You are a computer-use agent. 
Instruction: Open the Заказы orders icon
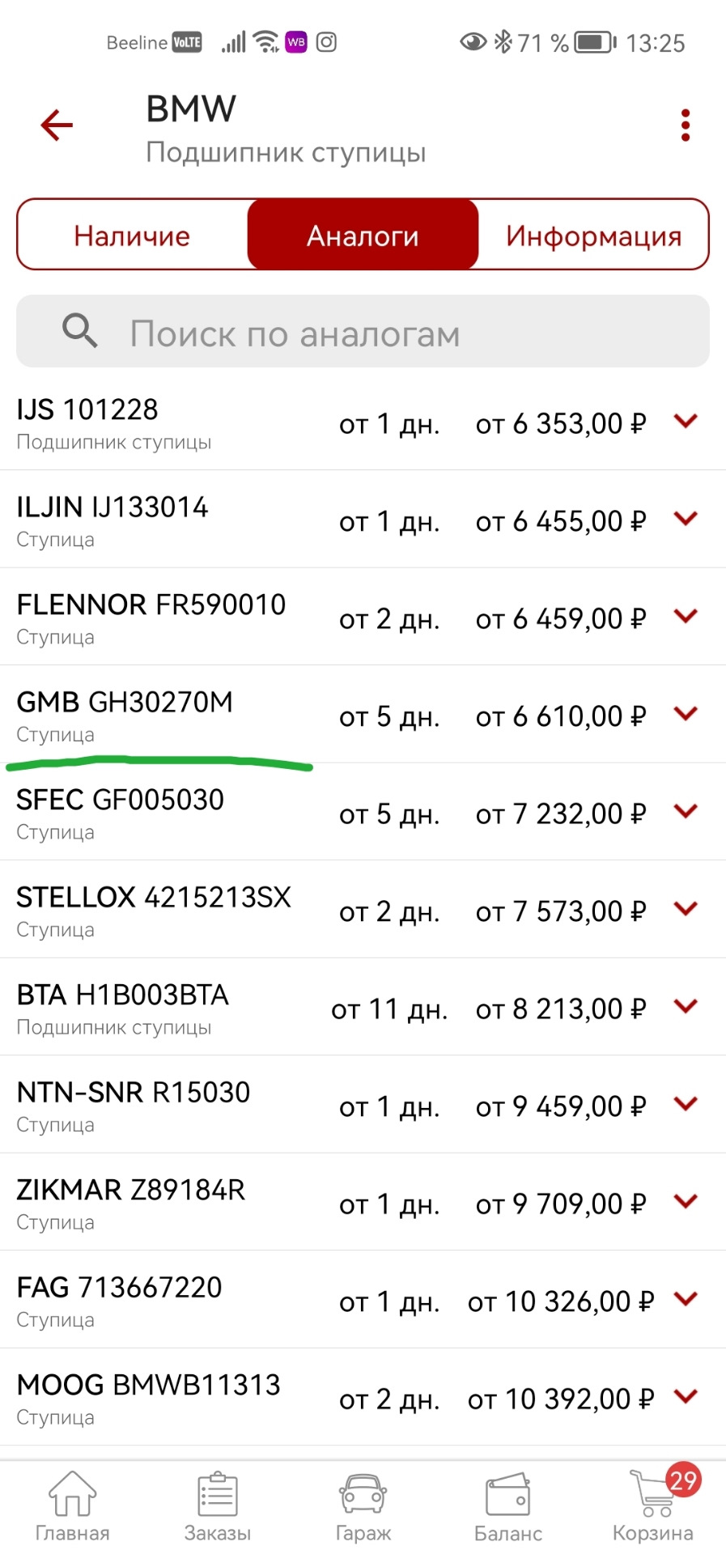(218, 1495)
